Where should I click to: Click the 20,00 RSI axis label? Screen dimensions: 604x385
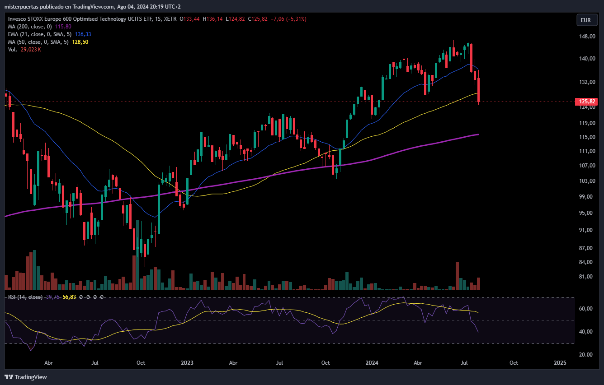(586, 355)
